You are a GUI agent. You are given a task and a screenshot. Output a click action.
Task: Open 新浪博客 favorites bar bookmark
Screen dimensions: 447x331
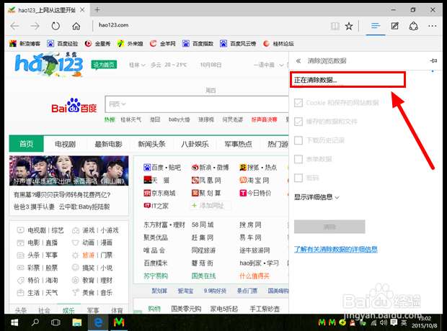[x=25, y=44]
